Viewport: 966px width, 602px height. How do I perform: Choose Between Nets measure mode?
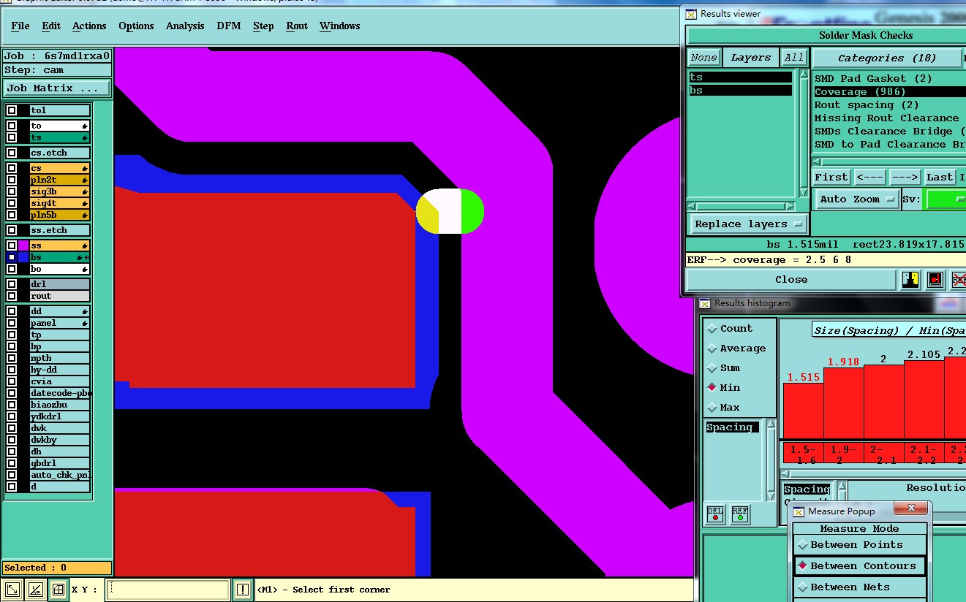point(860,587)
